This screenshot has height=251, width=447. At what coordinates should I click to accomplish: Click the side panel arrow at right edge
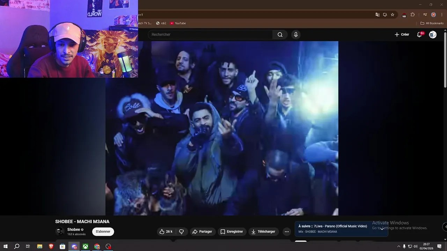tap(445, 227)
